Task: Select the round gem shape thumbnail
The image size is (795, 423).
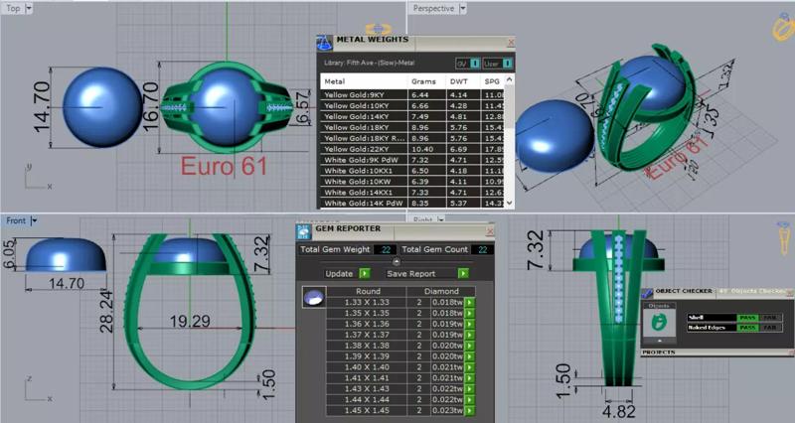Action: [314, 297]
